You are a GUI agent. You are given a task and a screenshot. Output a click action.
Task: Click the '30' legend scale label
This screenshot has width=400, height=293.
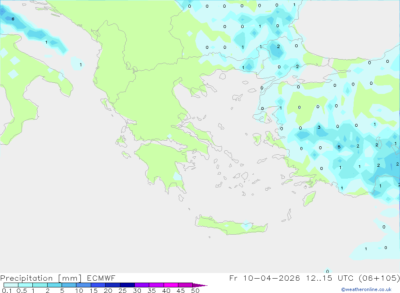tap(137, 291)
